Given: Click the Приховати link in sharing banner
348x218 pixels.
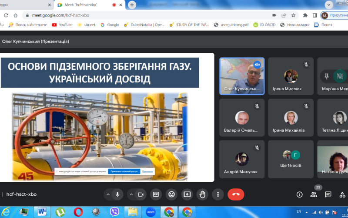Looking at the screenshot, I should tap(147, 171).
